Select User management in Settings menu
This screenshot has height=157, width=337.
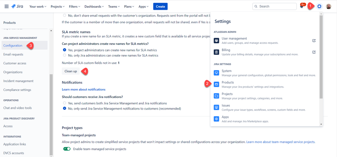(x=265, y=40)
